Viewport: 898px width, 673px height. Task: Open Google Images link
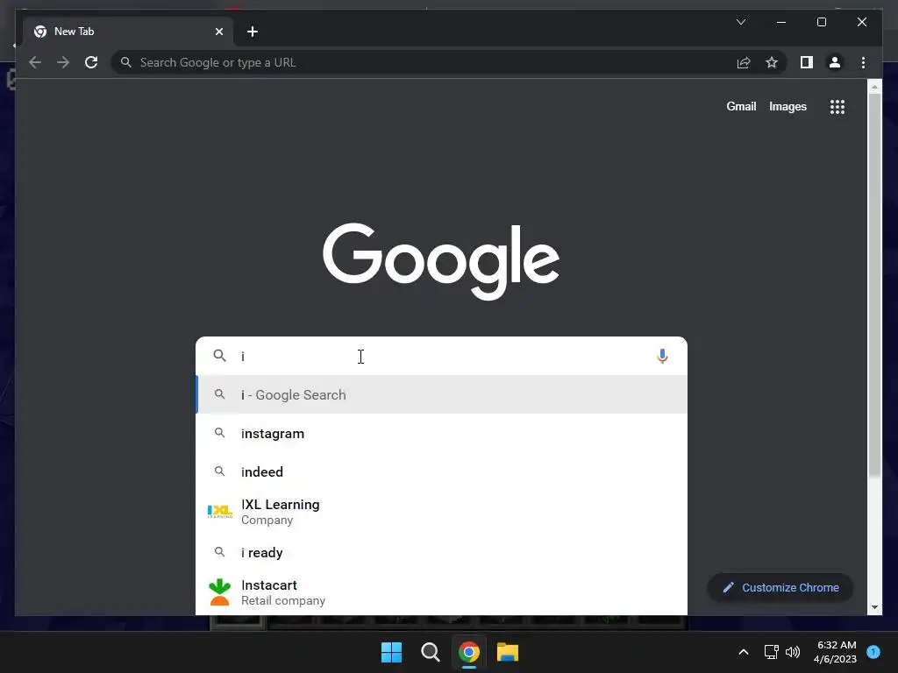point(788,106)
